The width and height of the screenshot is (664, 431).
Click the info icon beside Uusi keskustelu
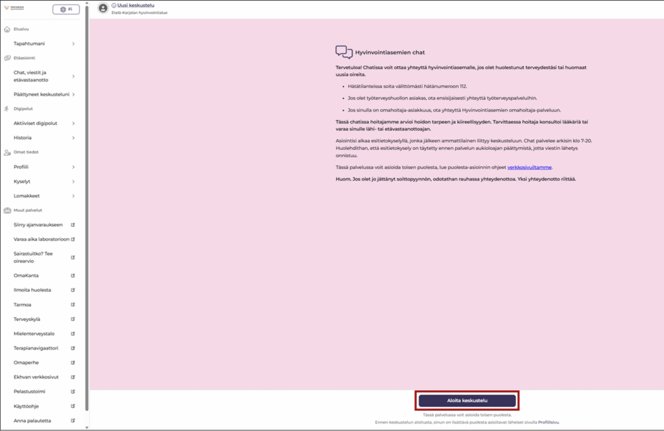click(x=114, y=5)
